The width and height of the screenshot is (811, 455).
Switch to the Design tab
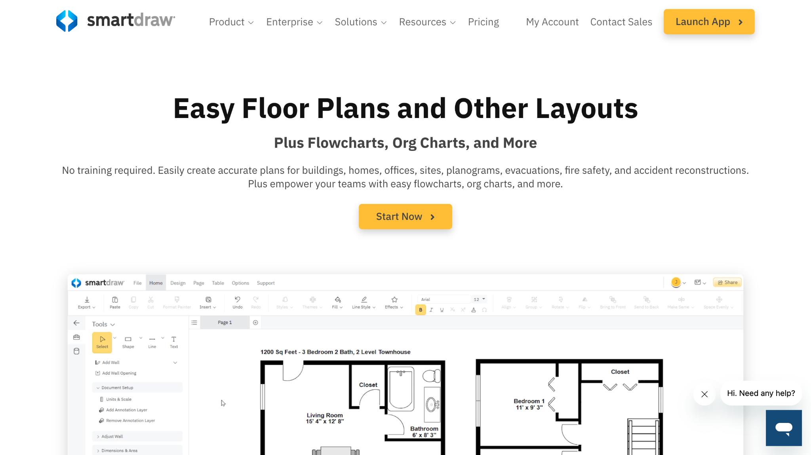click(177, 283)
